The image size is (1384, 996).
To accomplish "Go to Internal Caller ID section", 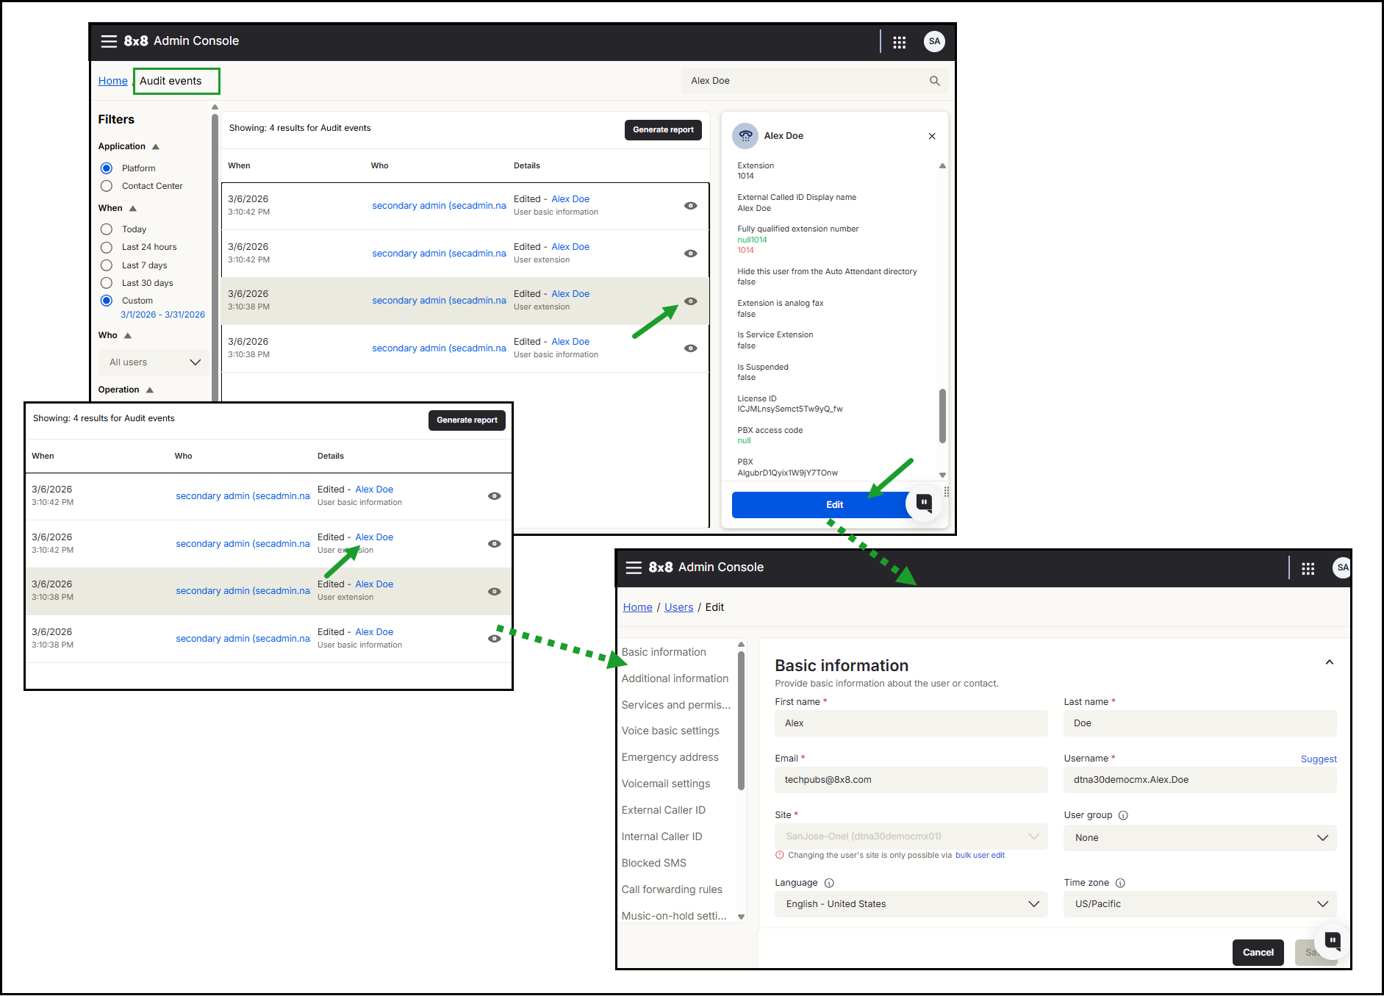I will (661, 836).
